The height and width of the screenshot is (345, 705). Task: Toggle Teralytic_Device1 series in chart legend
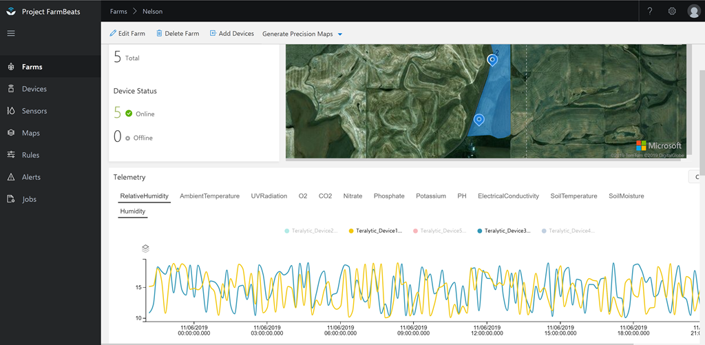375,231
